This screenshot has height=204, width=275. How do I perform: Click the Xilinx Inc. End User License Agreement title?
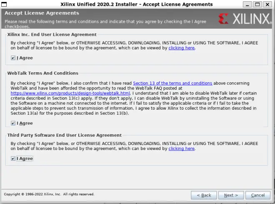[x=52, y=34]
